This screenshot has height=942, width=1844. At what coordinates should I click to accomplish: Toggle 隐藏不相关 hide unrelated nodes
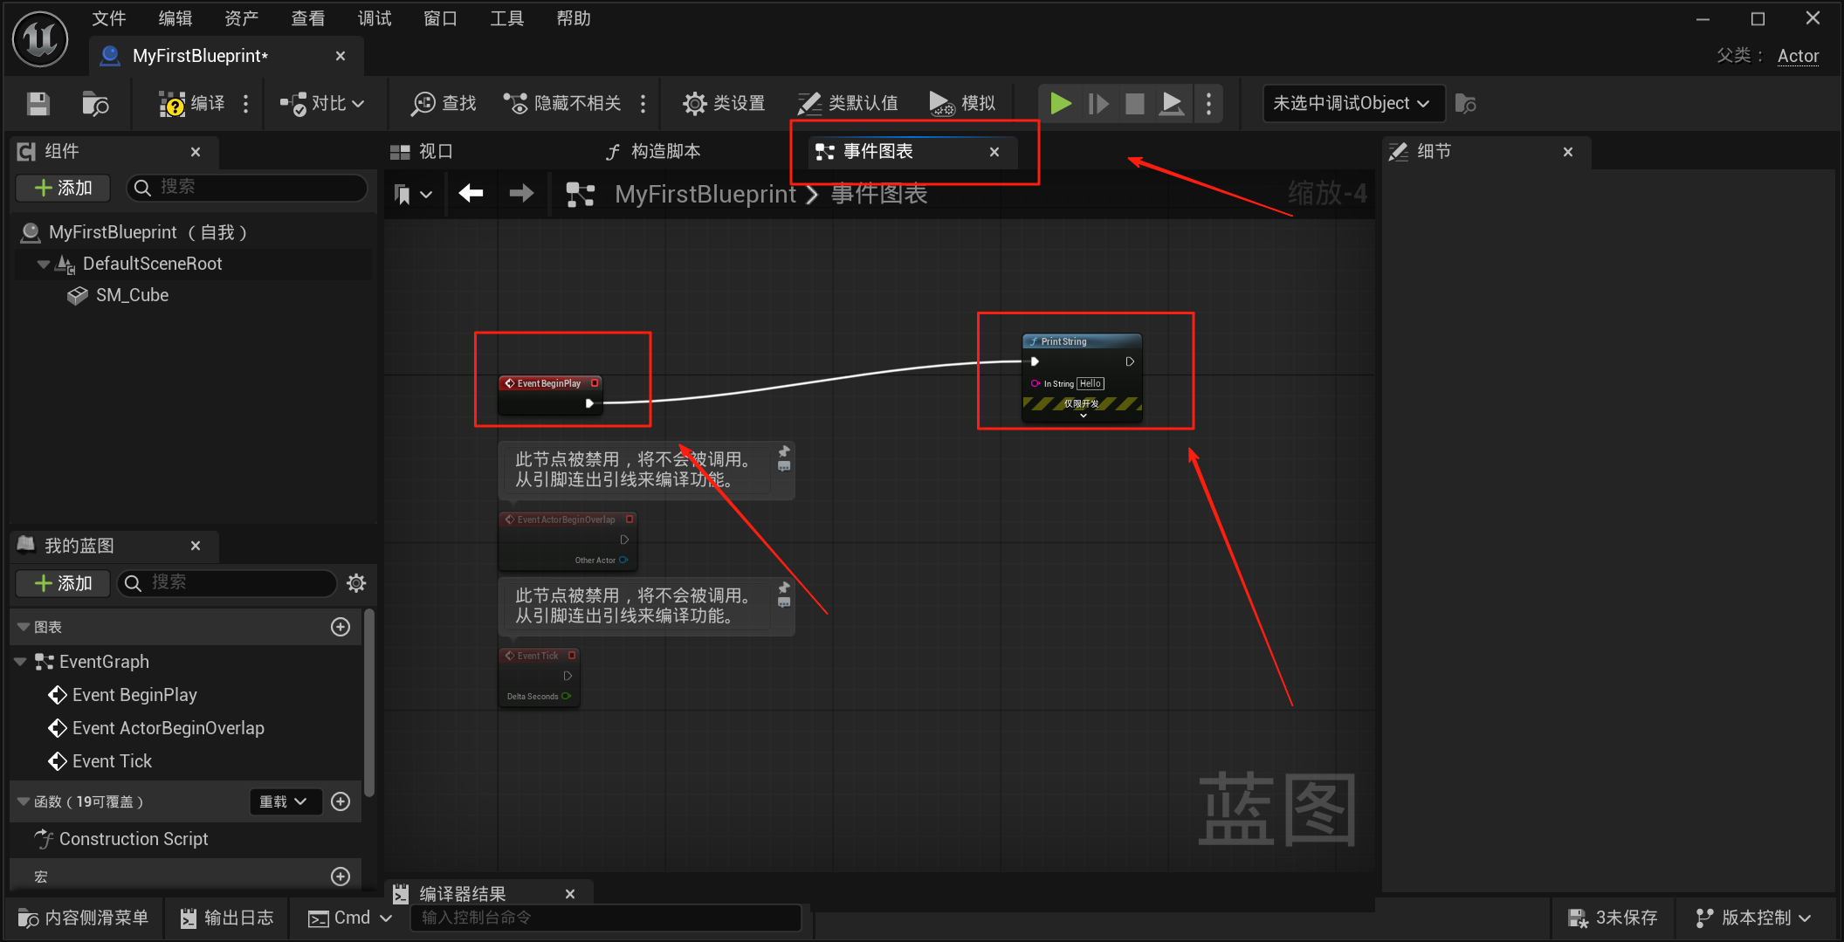[x=562, y=104]
